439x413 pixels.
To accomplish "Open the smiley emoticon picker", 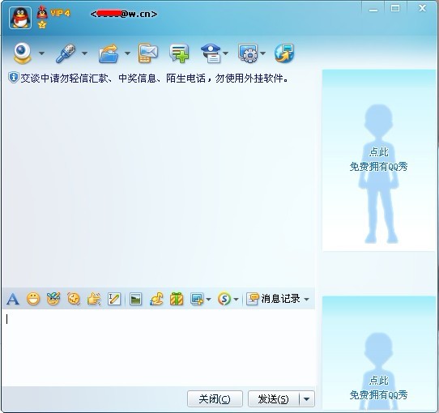I will [33, 299].
